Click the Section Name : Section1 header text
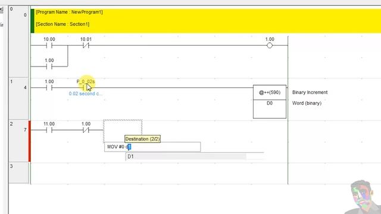The height and width of the screenshot is (214, 381). point(63,24)
